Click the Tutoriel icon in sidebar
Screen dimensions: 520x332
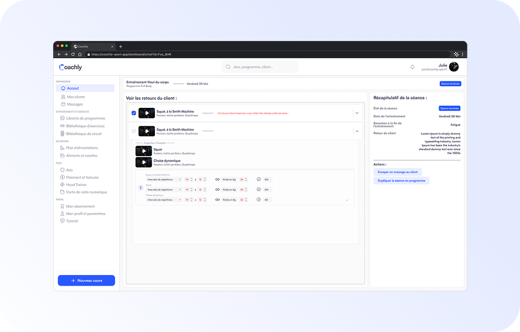click(63, 221)
